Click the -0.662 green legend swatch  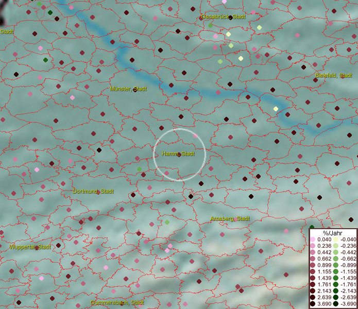pos(336,259)
